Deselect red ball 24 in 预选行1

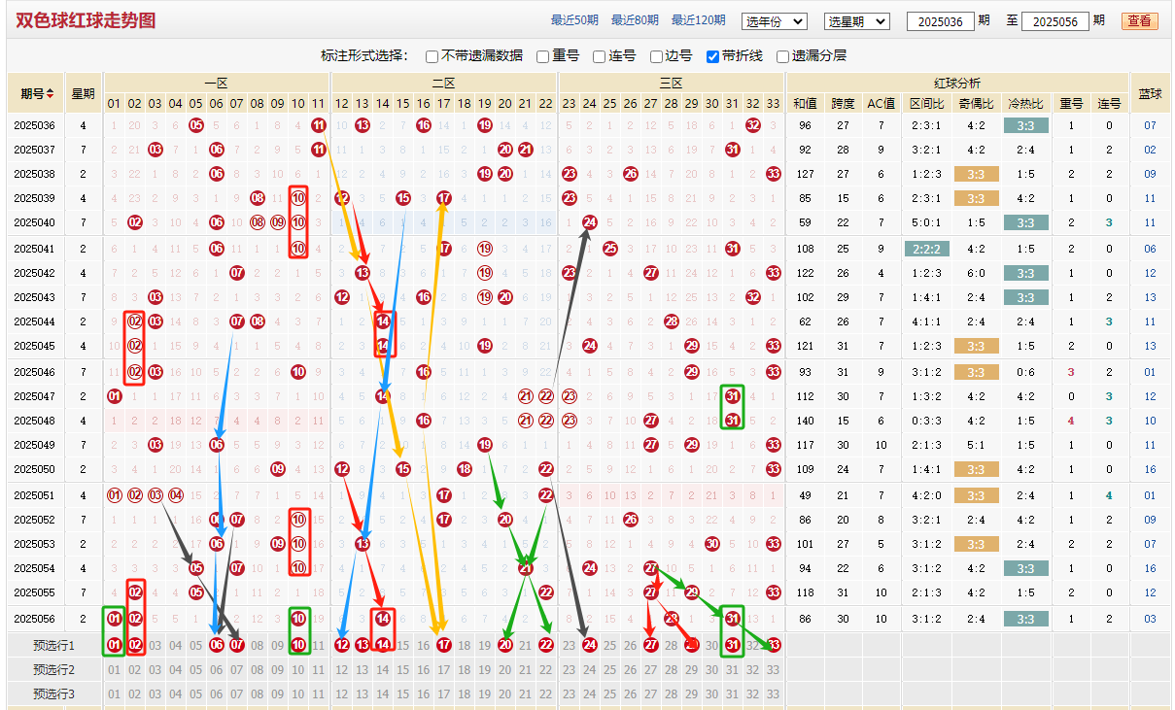589,645
